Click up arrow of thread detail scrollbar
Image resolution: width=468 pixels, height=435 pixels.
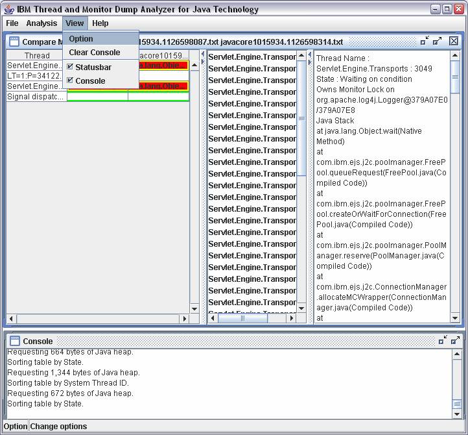pos(455,56)
